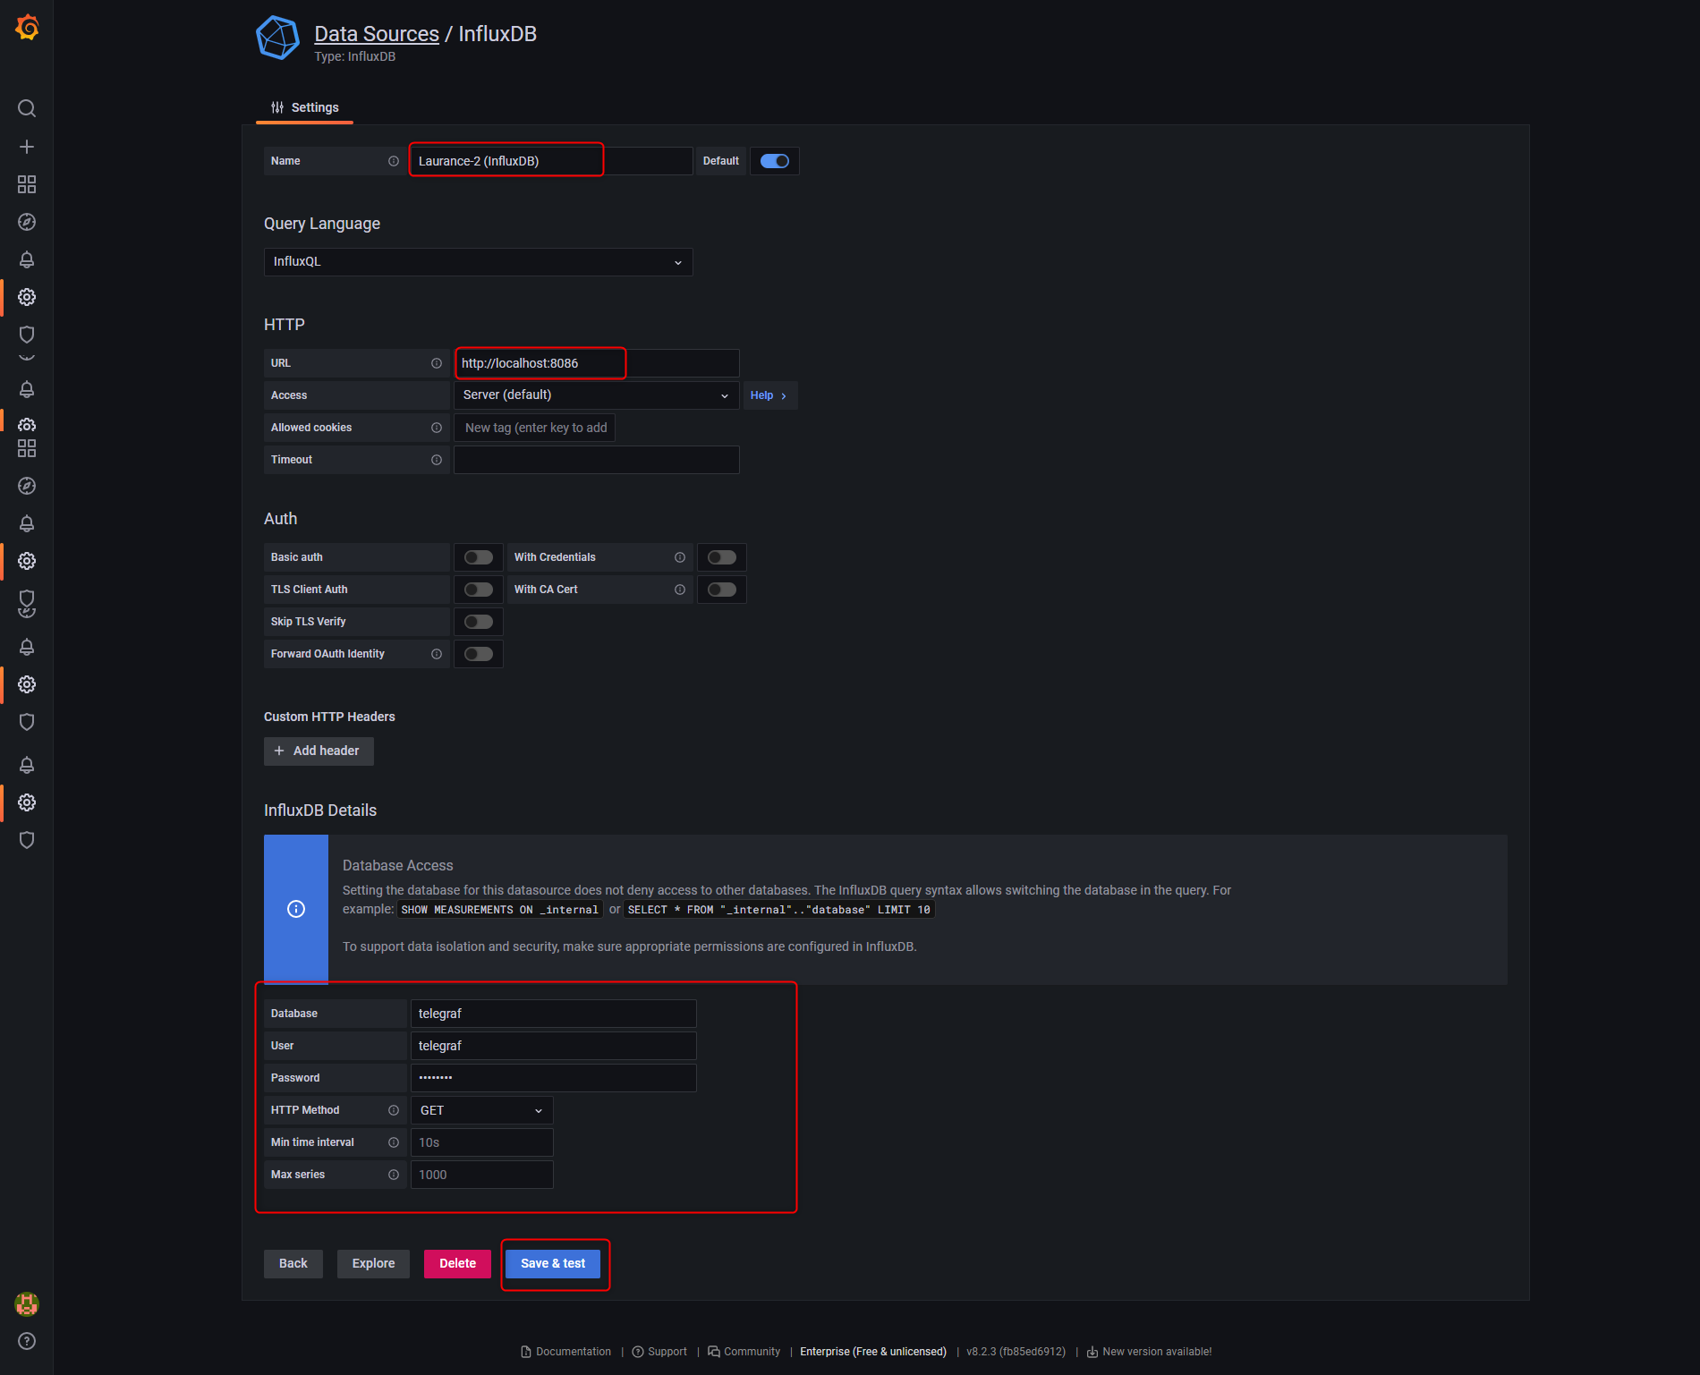Show info tooltip for HTTP Method

[394, 1110]
